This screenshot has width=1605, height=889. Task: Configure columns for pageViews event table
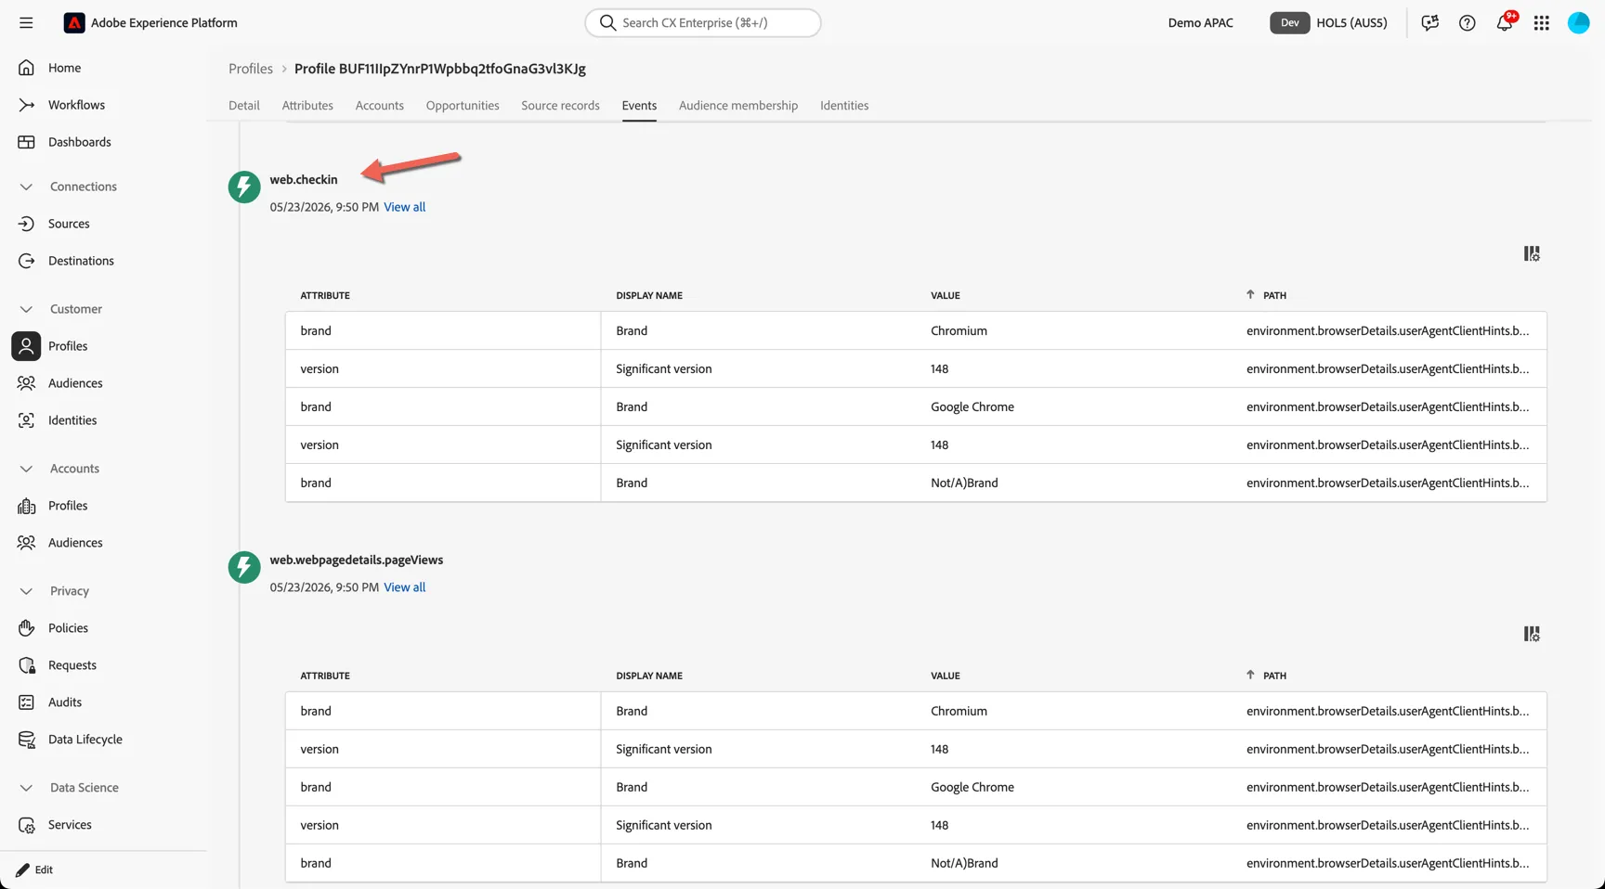pyautogui.click(x=1532, y=634)
